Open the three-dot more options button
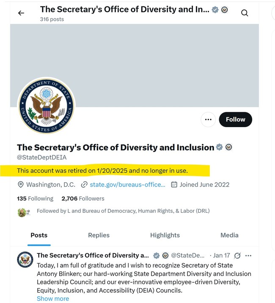 pyautogui.click(x=208, y=120)
